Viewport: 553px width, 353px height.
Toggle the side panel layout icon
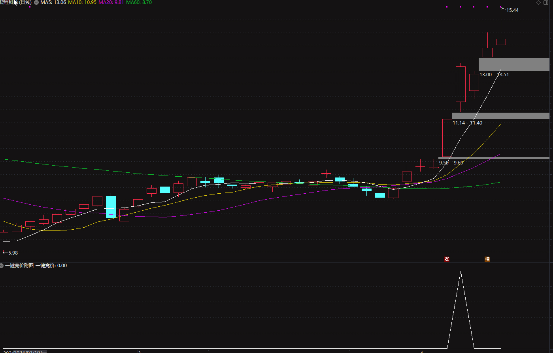546,2
